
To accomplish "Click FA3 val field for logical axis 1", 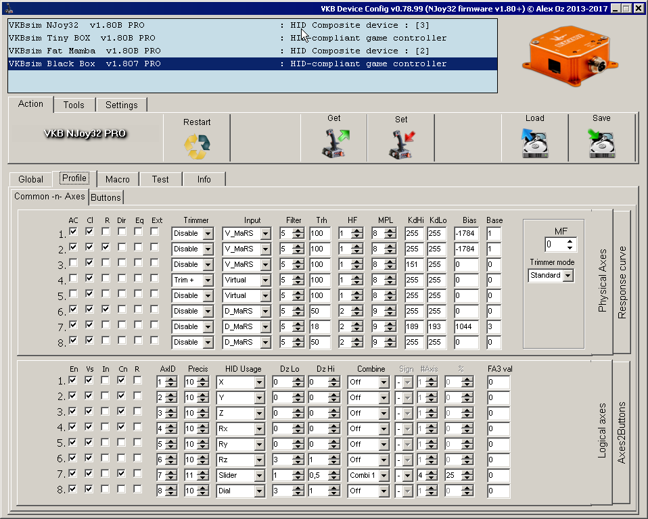I will tap(499, 382).
